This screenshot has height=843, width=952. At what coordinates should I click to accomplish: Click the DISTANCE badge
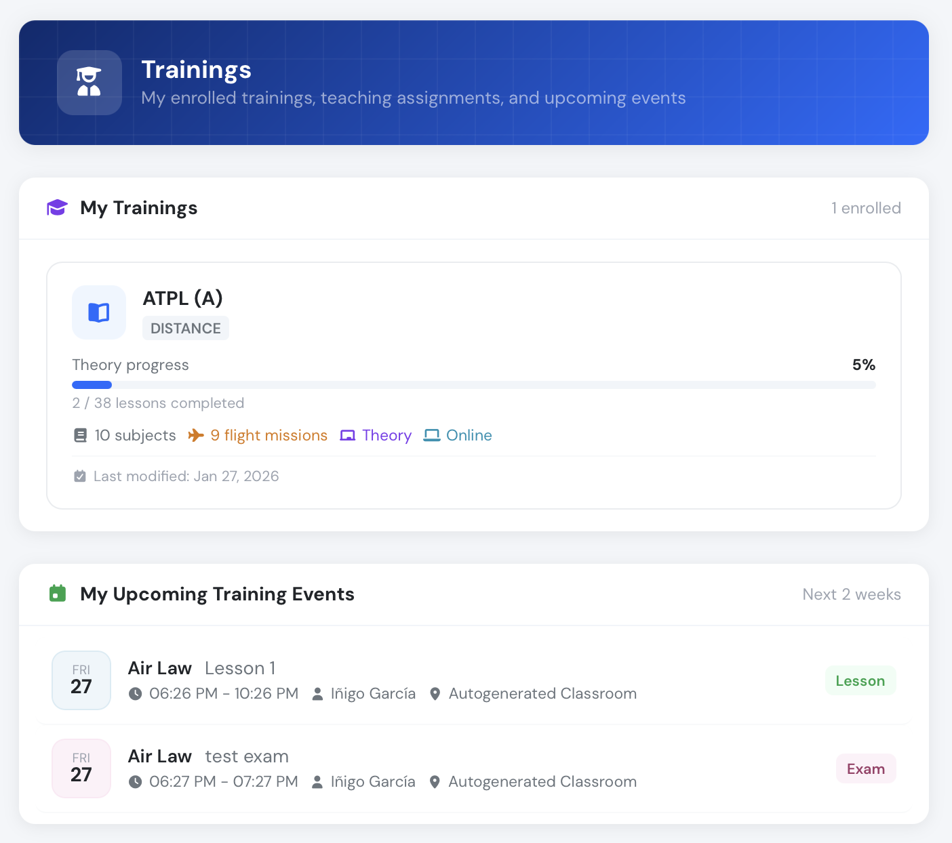186,328
